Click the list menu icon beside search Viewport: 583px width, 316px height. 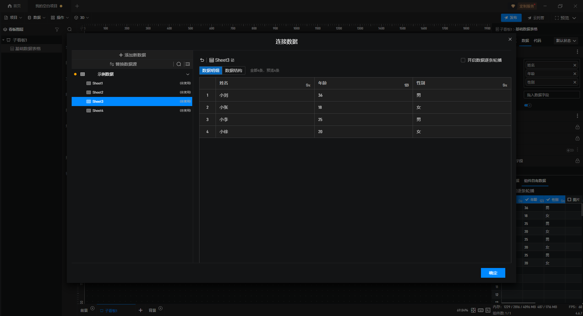[x=188, y=64]
